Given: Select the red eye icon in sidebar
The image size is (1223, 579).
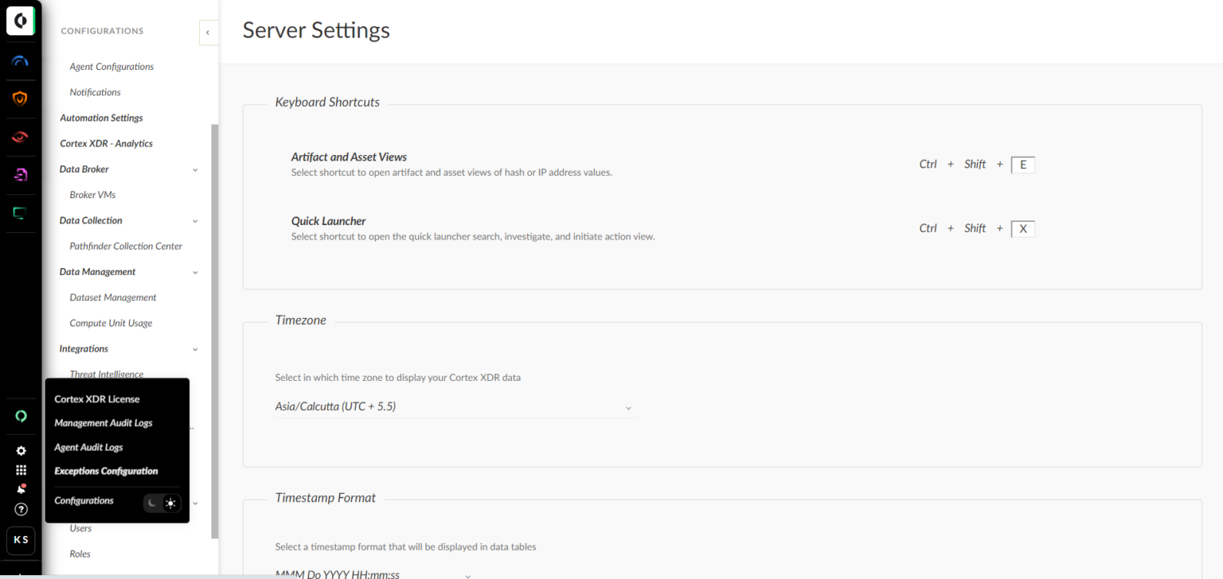Looking at the screenshot, I should coord(21,137).
